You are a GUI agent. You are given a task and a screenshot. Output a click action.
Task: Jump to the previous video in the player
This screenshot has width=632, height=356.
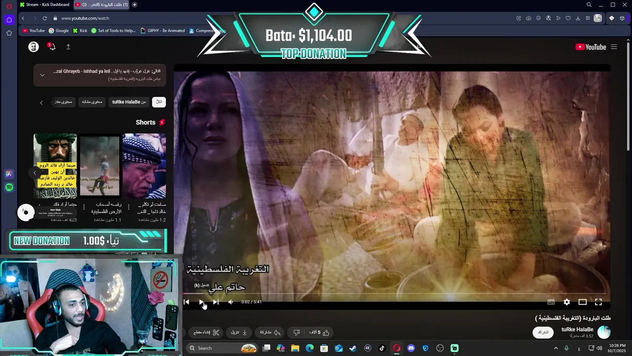(x=186, y=302)
